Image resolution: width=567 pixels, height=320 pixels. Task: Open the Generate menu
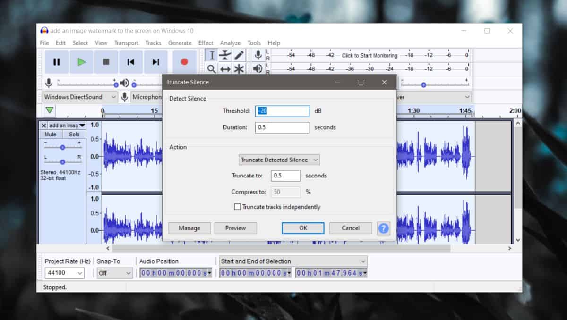click(x=180, y=43)
